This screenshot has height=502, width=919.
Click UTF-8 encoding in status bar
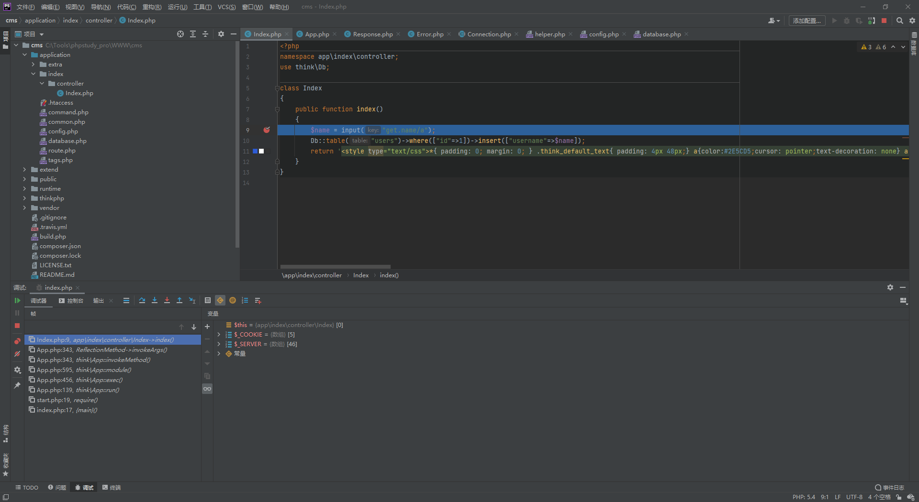854,497
